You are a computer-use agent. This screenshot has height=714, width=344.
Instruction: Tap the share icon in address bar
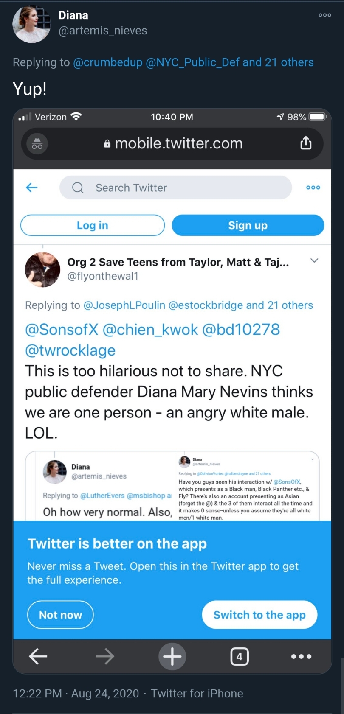coord(306,143)
